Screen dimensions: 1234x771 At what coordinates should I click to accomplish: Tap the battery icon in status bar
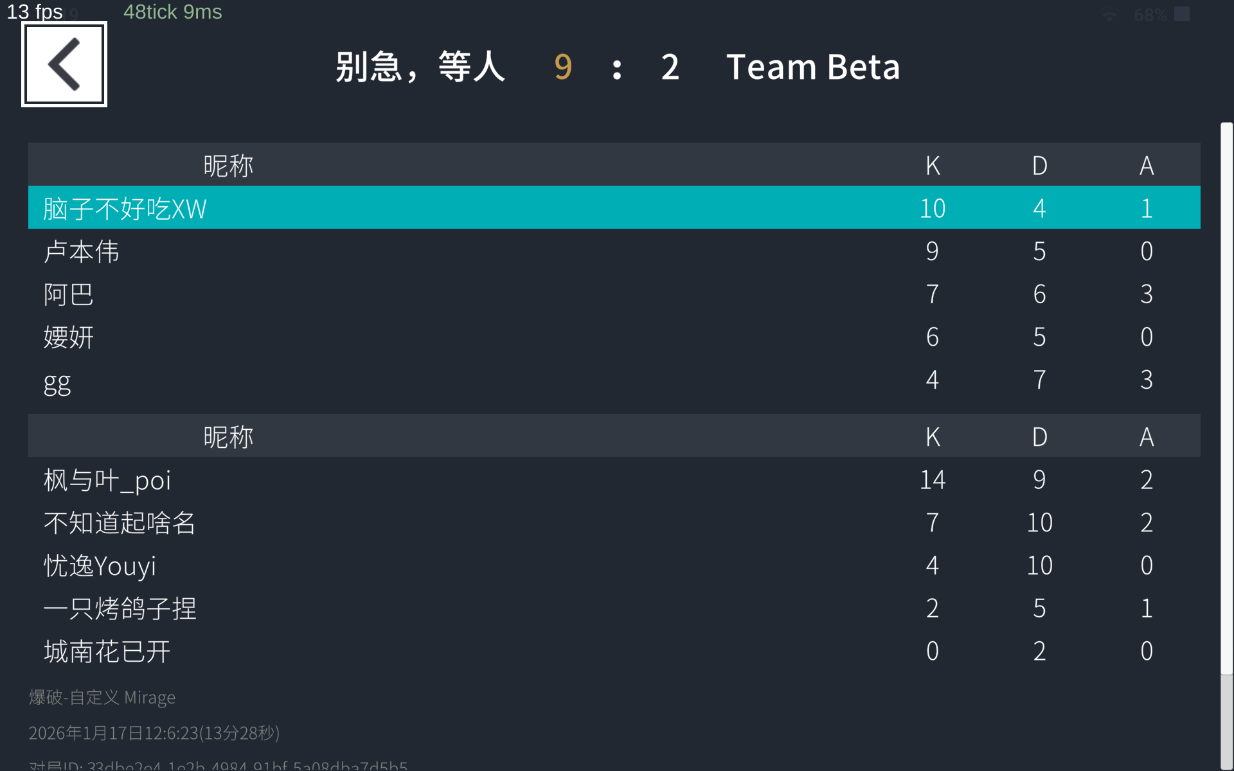1181,14
